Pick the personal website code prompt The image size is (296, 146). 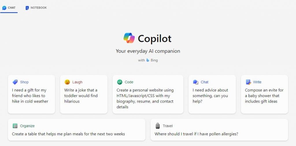point(145,99)
